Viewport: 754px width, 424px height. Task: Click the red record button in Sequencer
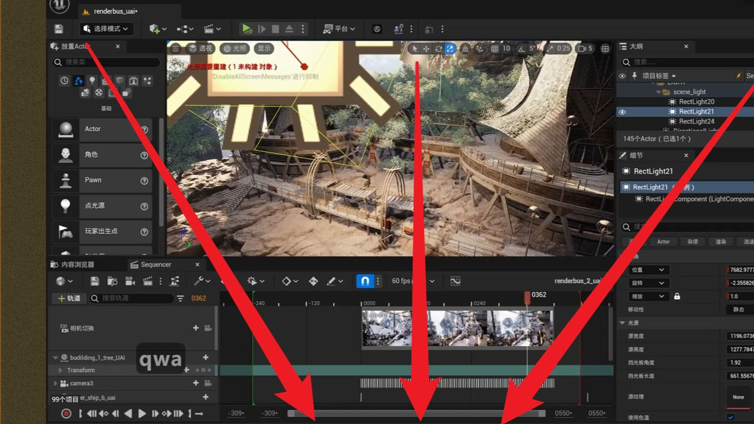(66, 414)
